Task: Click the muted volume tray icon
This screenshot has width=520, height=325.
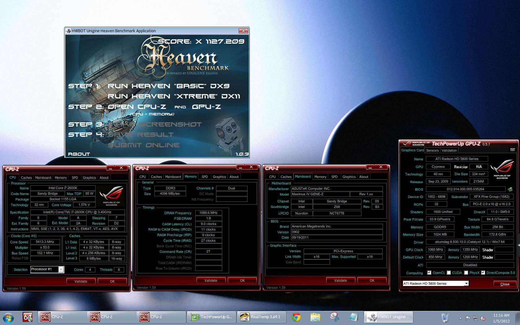Action: pos(483,318)
